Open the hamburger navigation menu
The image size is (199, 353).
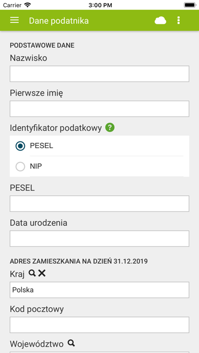pos(14,20)
